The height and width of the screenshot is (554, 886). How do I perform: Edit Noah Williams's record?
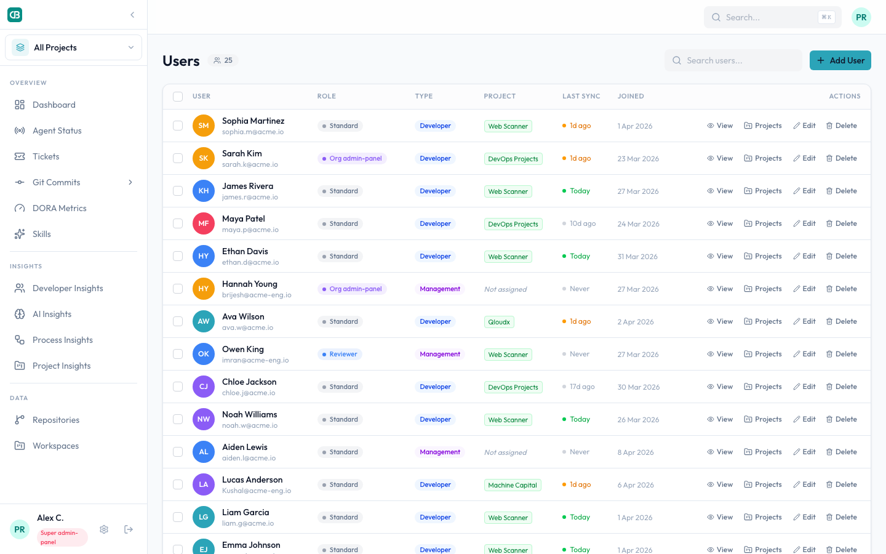pyautogui.click(x=804, y=419)
